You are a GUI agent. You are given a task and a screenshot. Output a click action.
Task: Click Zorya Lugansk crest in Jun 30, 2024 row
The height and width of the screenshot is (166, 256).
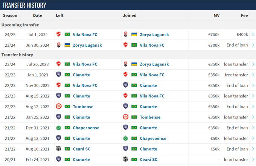pos(59,45)
